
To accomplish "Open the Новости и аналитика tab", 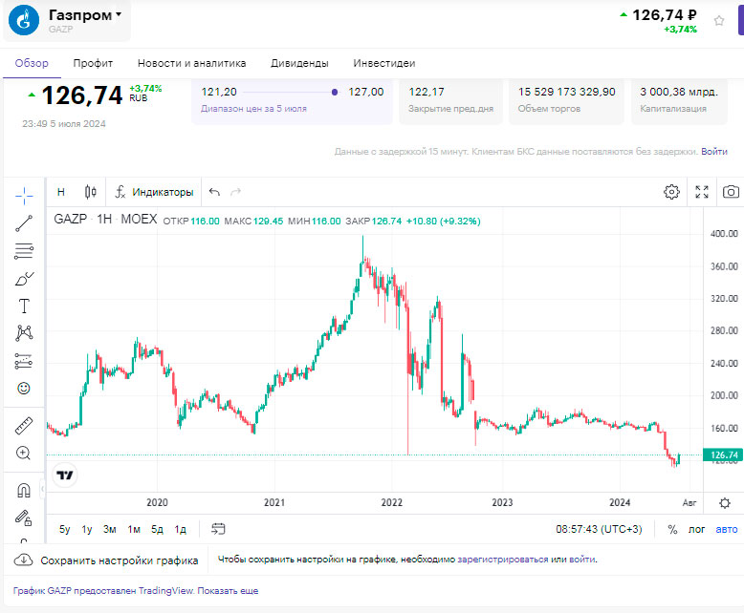I will click(x=191, y=63).
